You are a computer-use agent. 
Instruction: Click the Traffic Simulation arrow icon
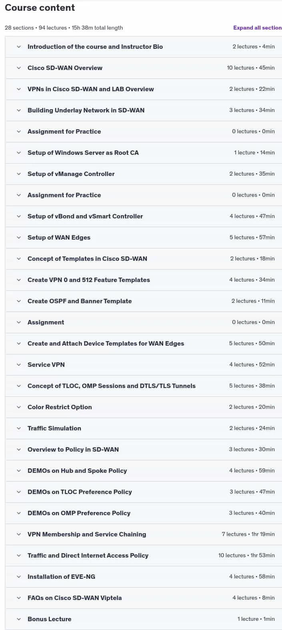(19, 428)
